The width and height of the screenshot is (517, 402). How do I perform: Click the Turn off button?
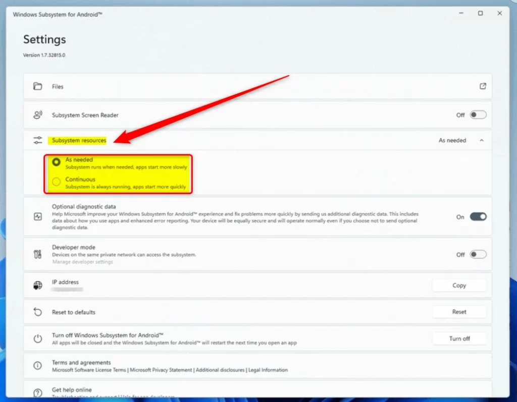coord(459,338)
